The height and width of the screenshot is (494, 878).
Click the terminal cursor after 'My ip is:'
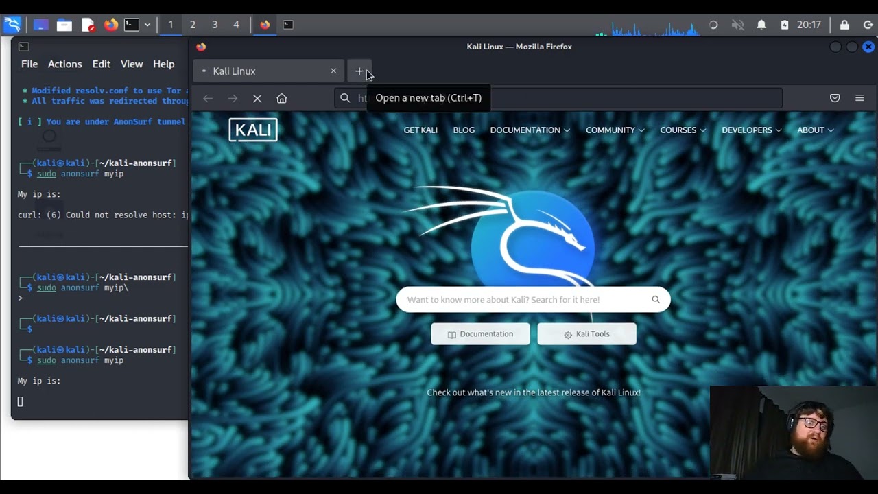20,401
